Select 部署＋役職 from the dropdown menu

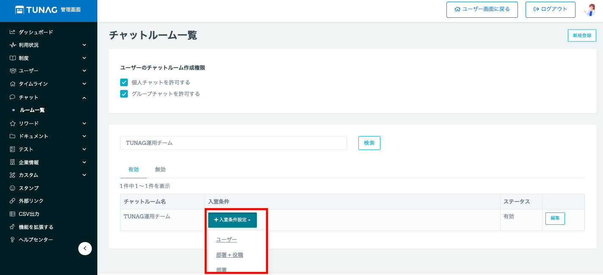tap(230, 255)
